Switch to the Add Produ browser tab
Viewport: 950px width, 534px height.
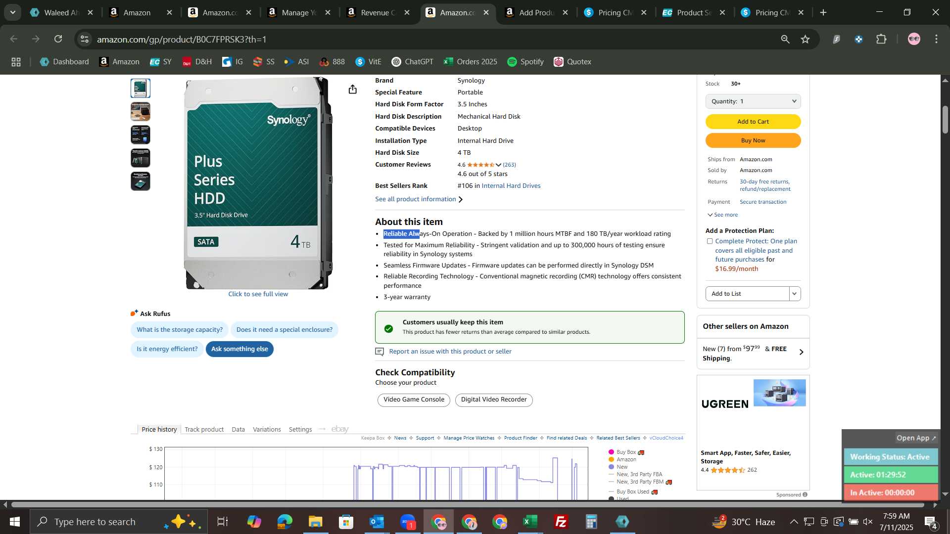tap(536, 13)
